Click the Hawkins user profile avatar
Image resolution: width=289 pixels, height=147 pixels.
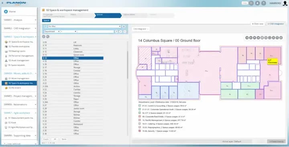point(285,3)
